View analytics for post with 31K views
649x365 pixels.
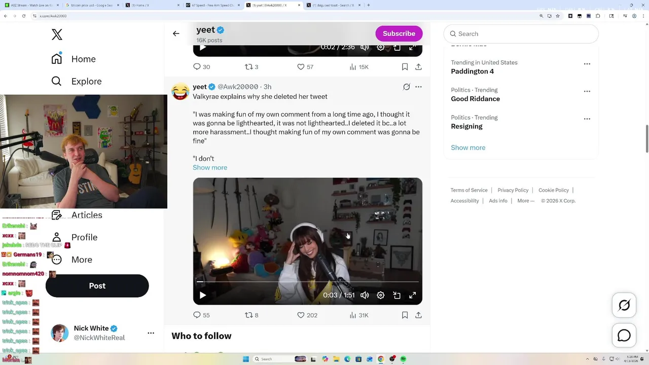click(359, 315)
